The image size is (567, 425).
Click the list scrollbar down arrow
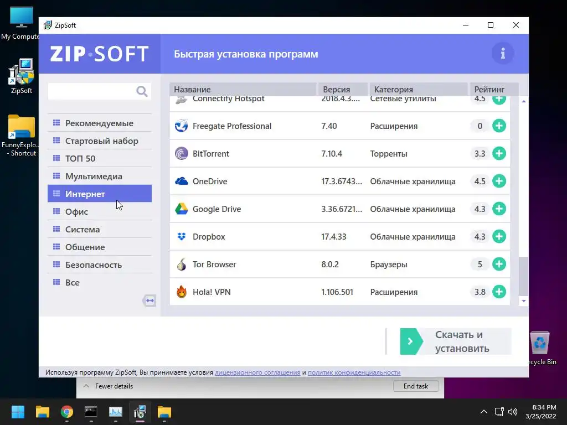point(524,301)
